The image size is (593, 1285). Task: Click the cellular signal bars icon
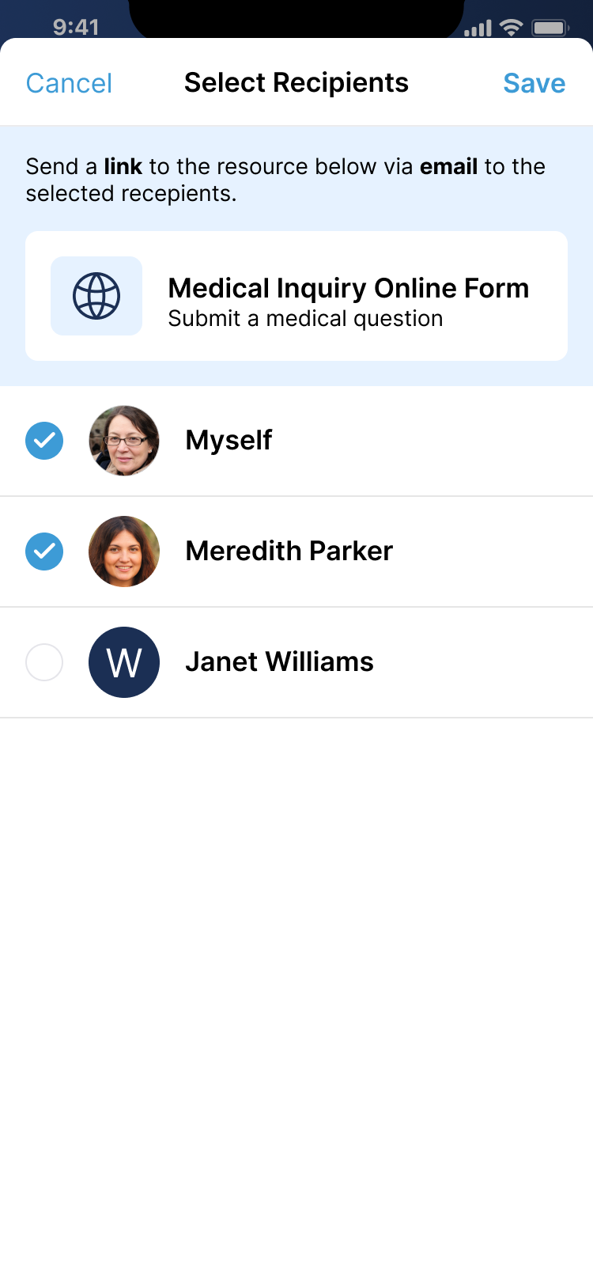tap(478, 29)
